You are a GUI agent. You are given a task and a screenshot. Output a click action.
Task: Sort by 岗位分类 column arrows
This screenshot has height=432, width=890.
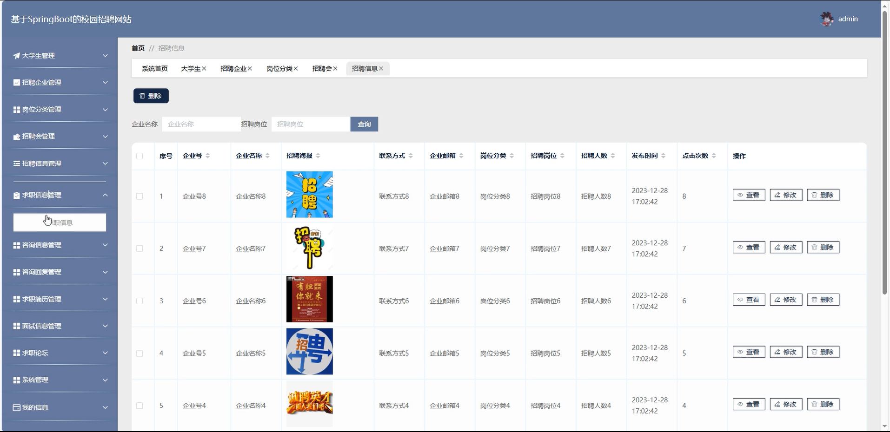(511, 156)
